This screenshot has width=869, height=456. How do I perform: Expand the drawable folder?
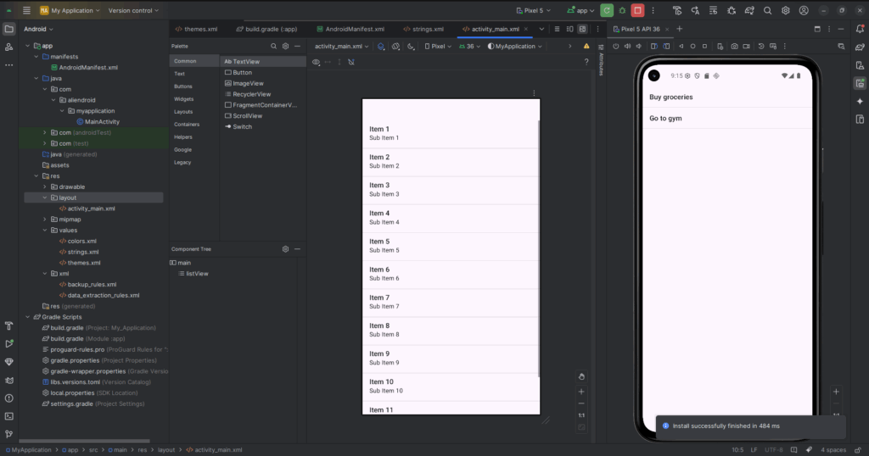tap(45, 187)
